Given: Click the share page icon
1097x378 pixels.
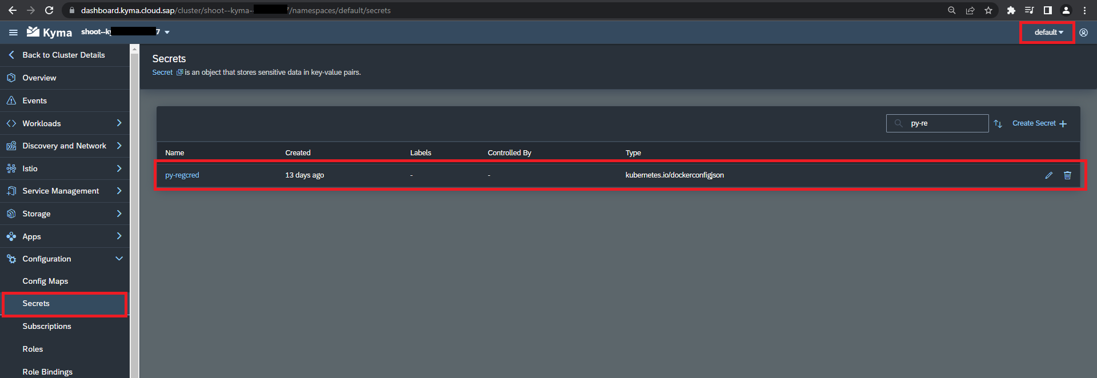Looking at the screenshot, I should [x=970, y=10].
